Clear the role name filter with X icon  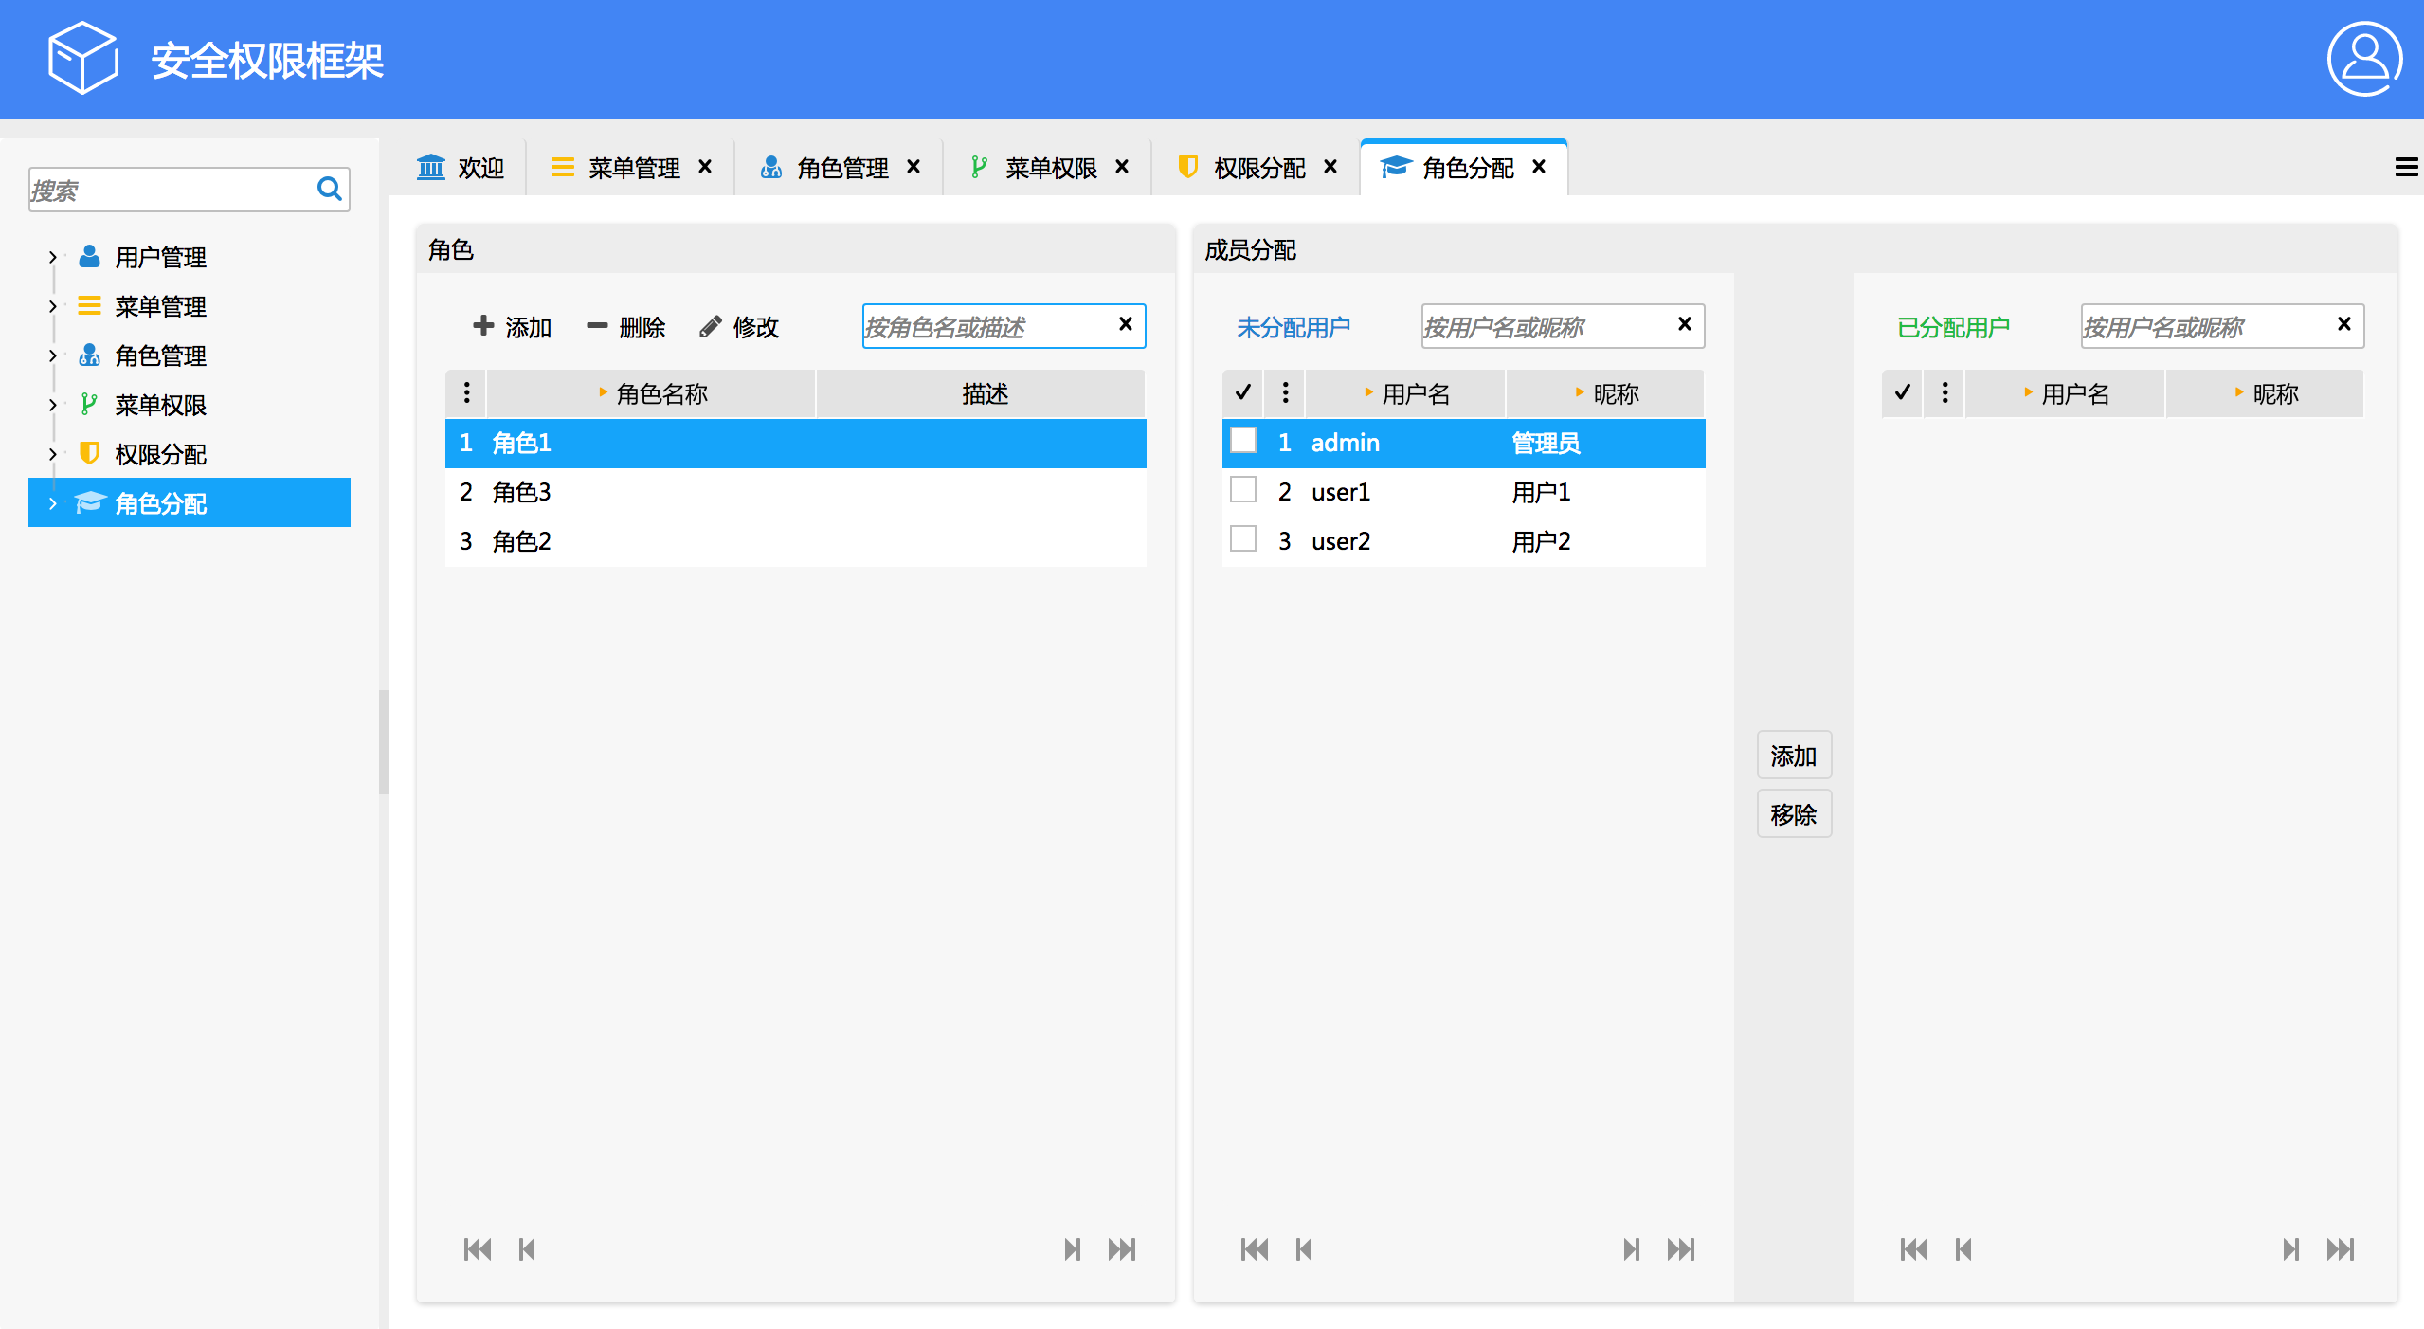[x=1125, y=324]
